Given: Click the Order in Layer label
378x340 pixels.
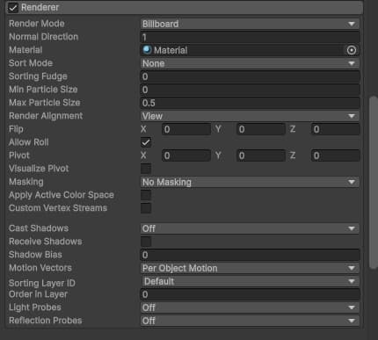Looking at the screenshot, I should pyautogui.click(x=38, y=294).
